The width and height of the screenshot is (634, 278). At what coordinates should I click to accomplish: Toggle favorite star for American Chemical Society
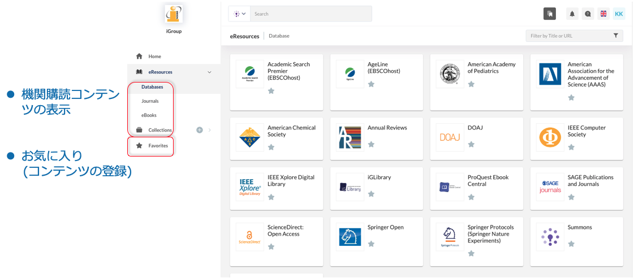[x=271, y=147]
